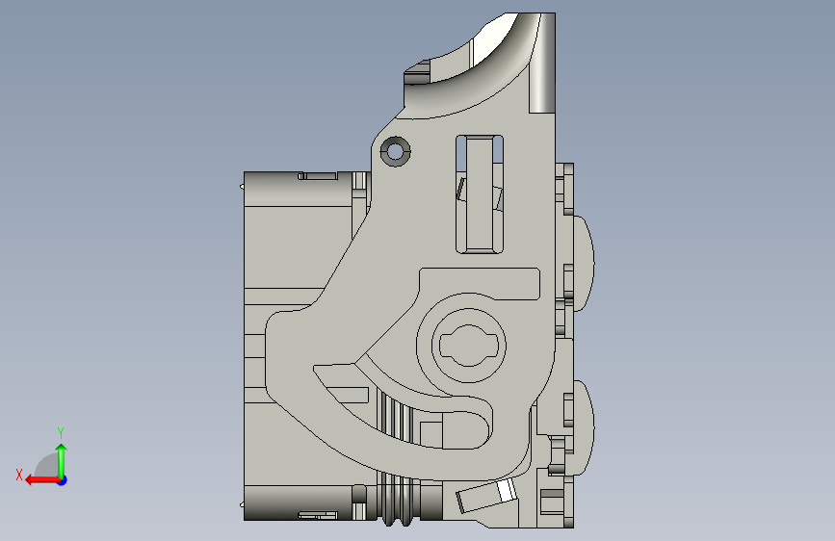Click the red X axis arrow

point(41,480)
